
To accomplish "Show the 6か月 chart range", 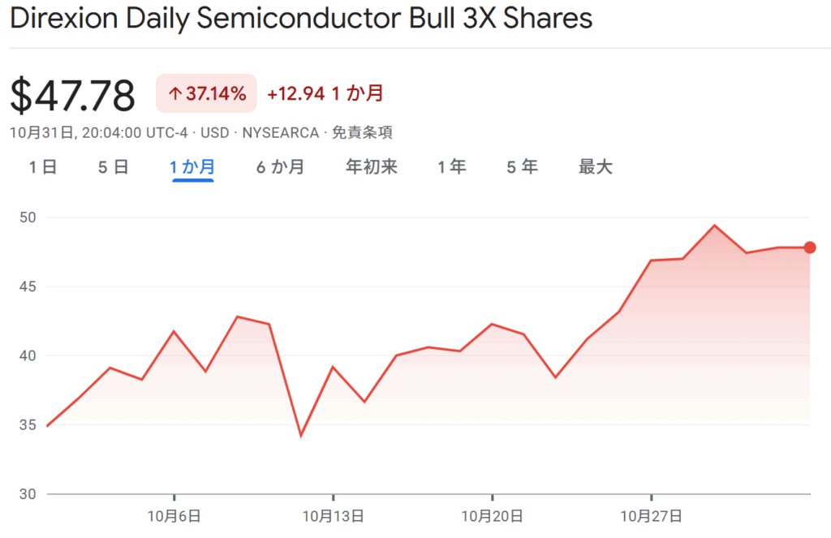I will (x=280, y=167).
